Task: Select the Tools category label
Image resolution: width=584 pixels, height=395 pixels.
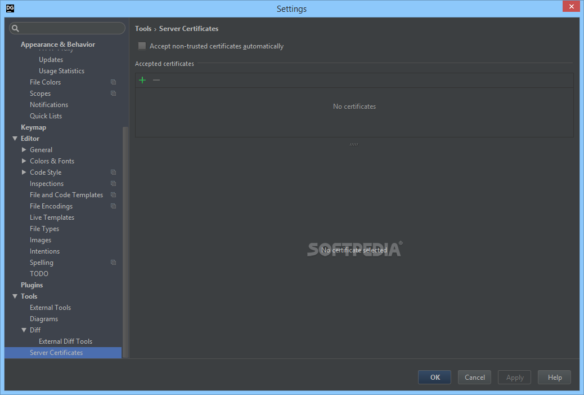Action: [x=29, y=296]
